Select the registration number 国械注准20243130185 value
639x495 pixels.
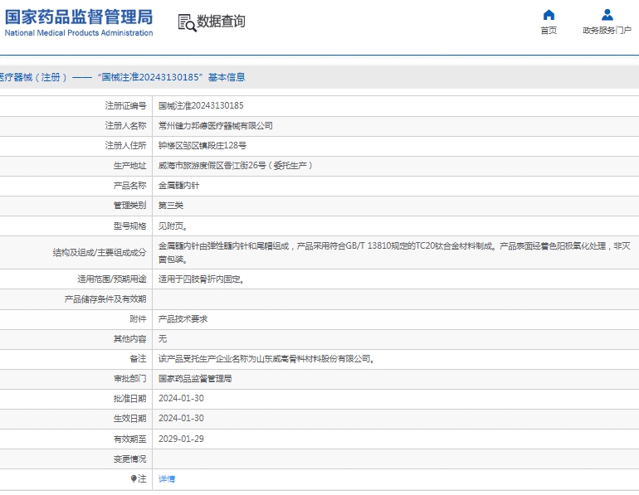pos(201,106)
